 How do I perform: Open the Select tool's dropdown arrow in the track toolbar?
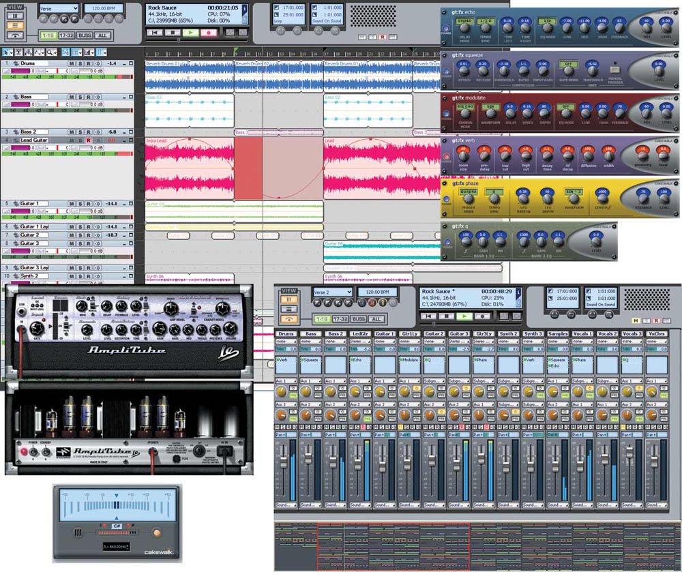pyautogui.click(x=11, y=52)
